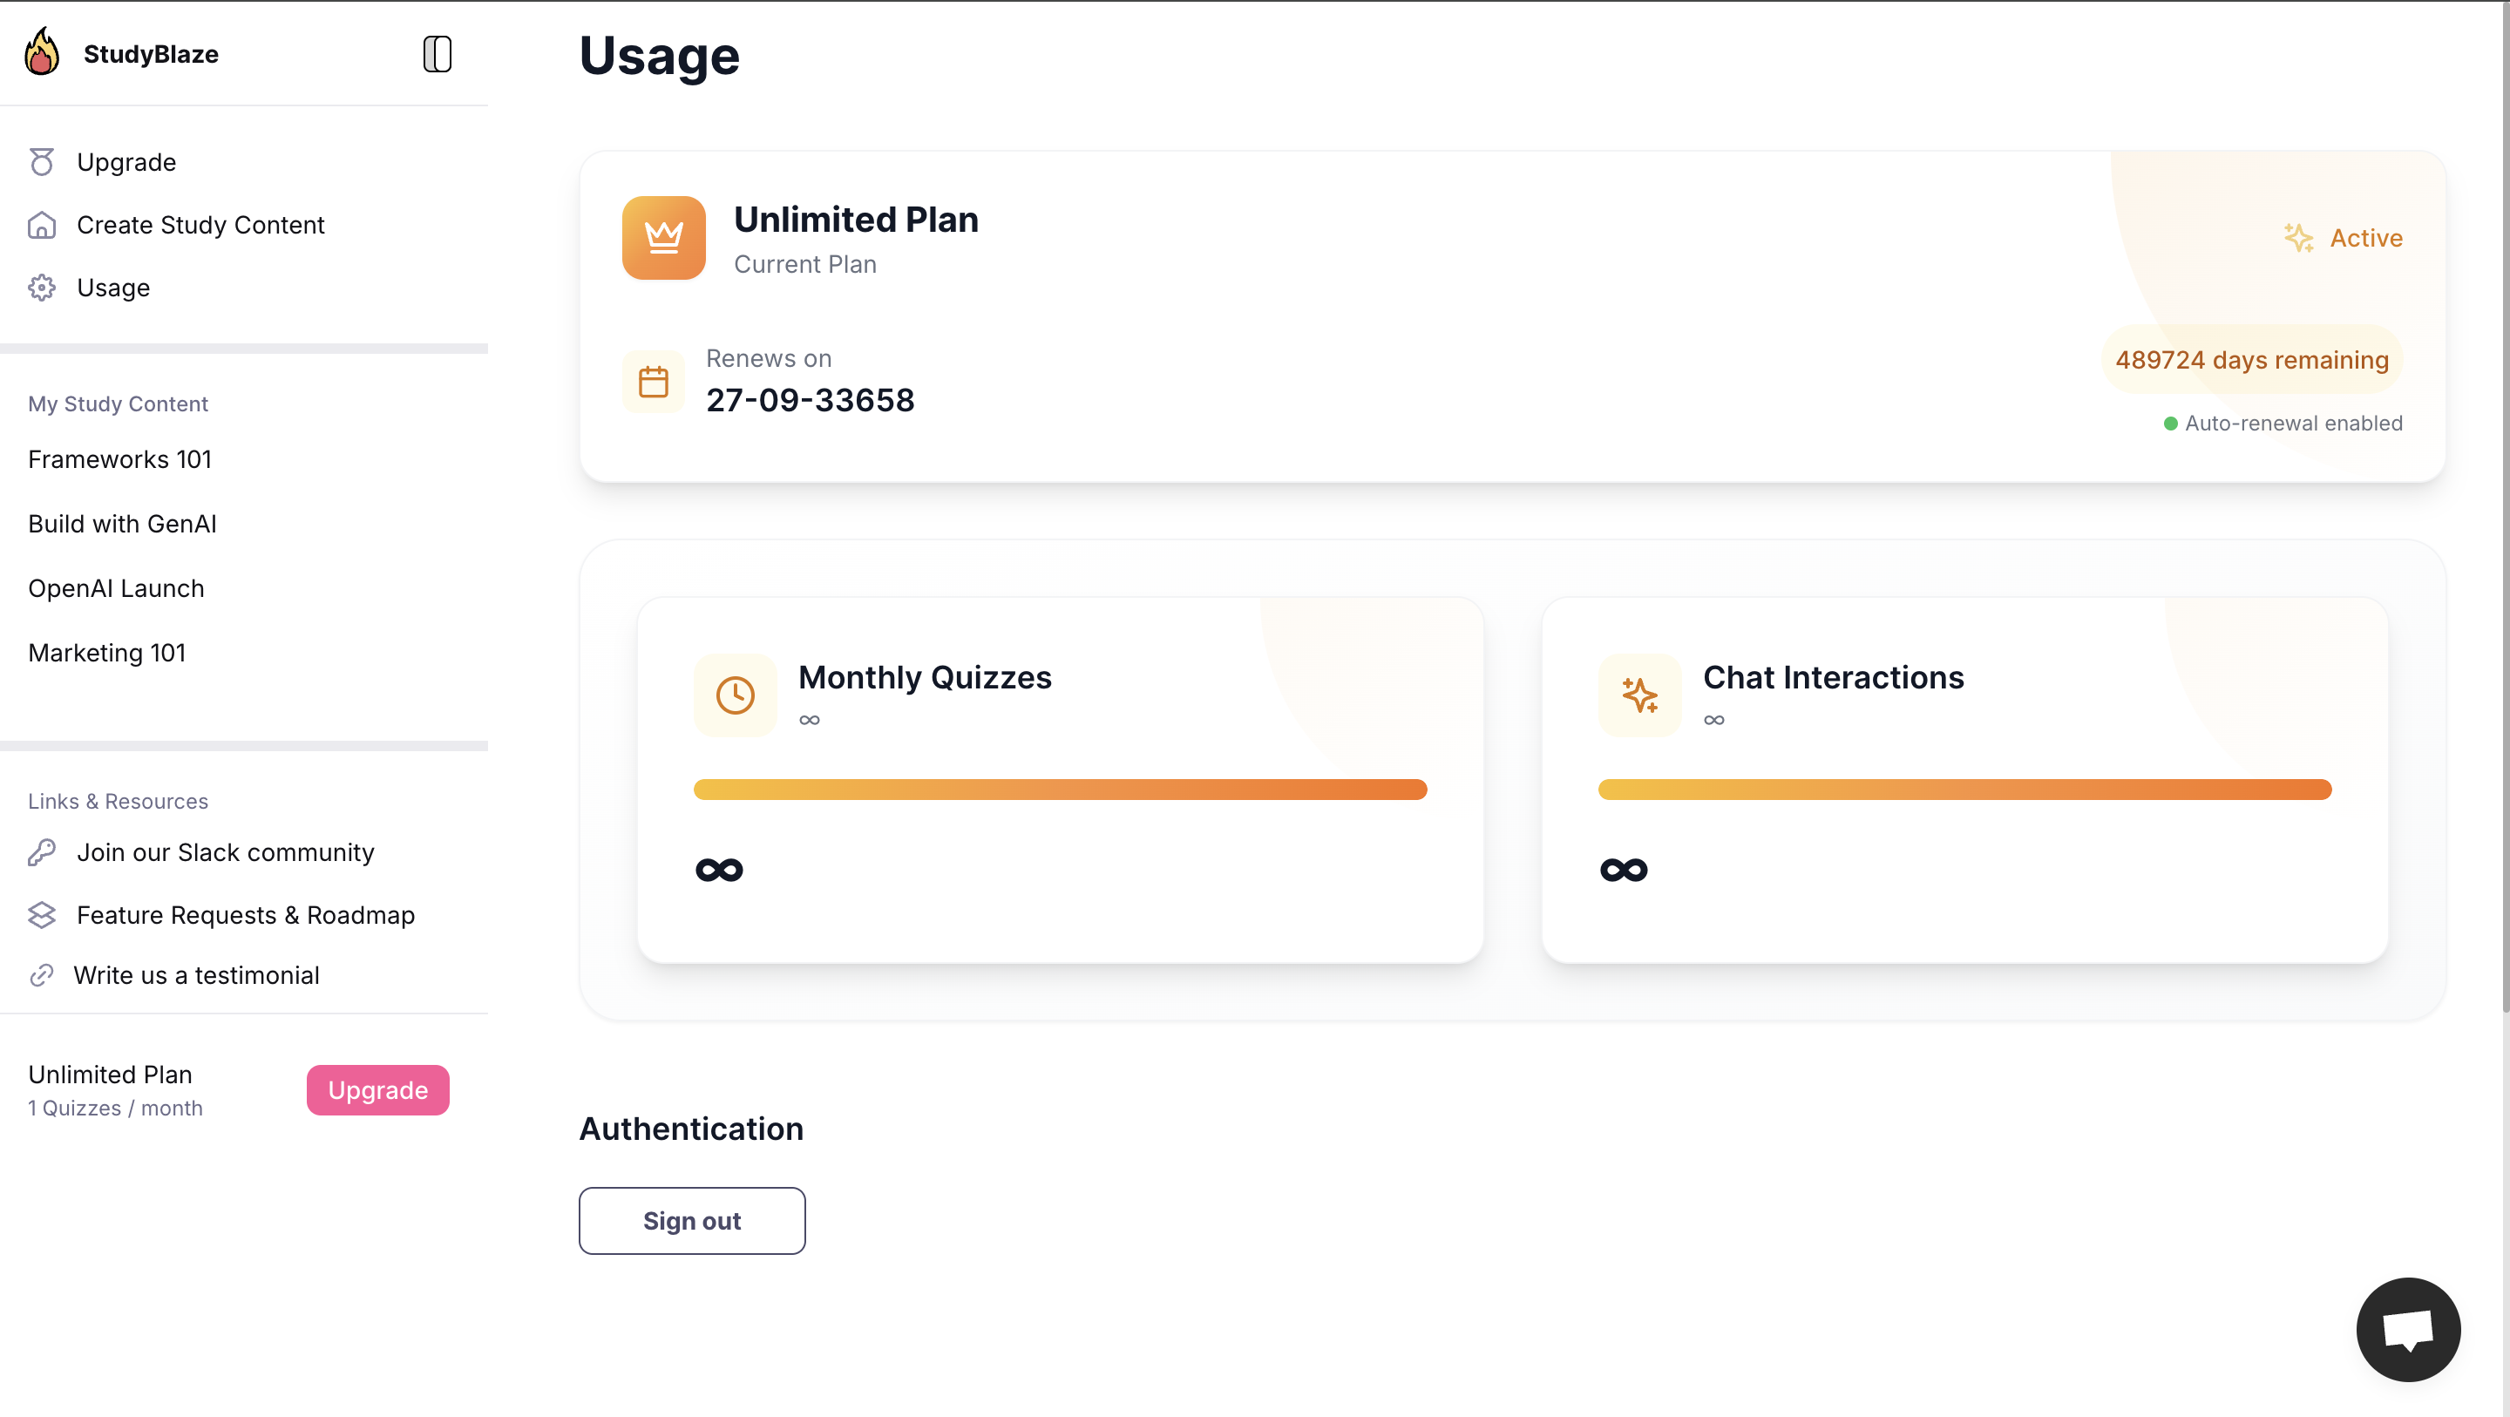This screenshot has width=2510, height=1417.
Task: Click the calendar icon beside Renews on
Action: (x=653, y=381)
